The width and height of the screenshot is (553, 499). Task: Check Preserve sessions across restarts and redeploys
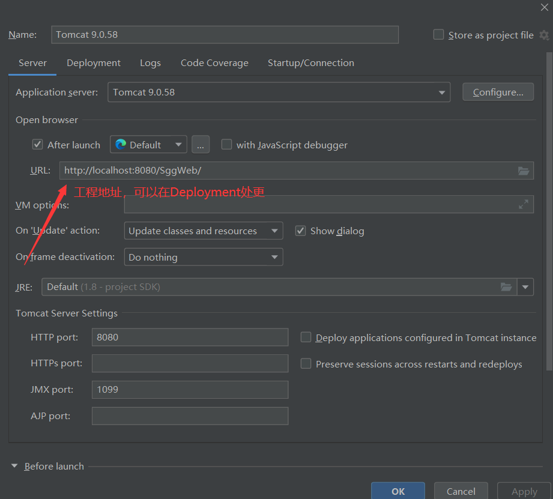pos(306,363)
